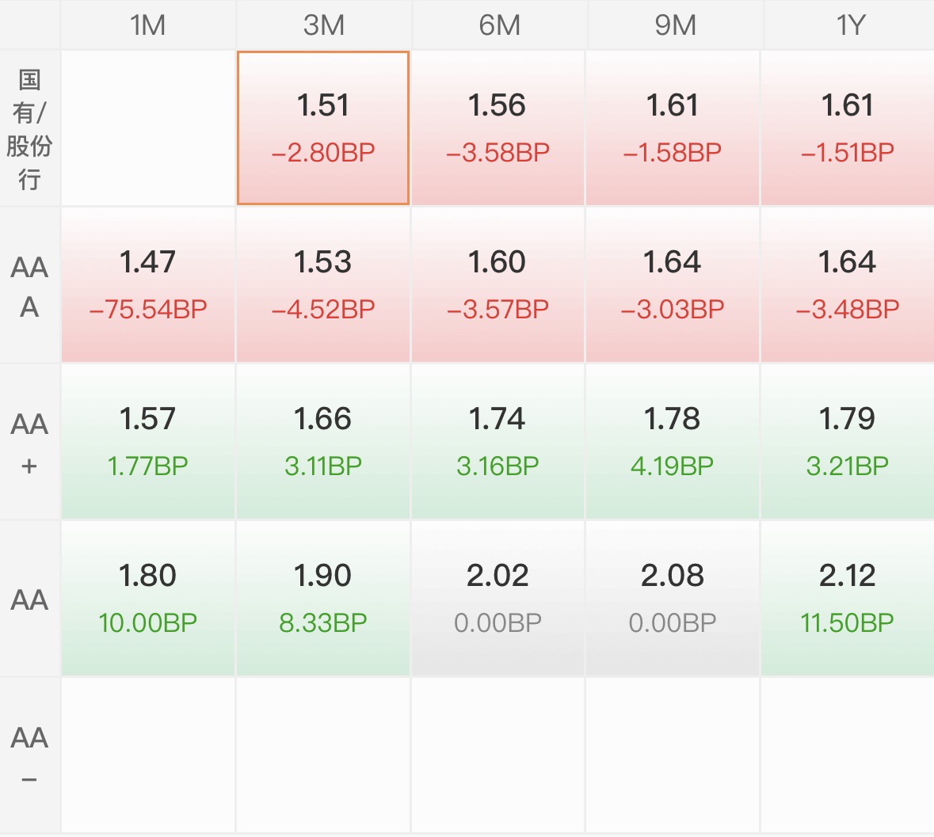Choose the 9M column header
The height and width of the screenshot is (837, 934).
(673, 25)
